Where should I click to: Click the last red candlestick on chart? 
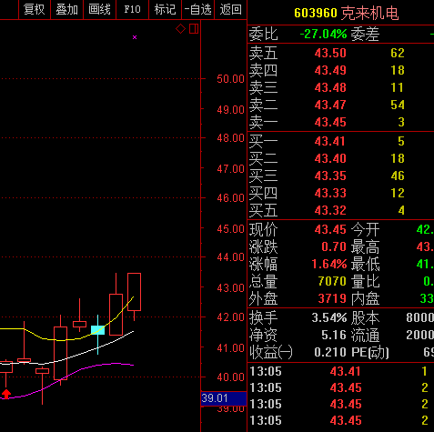click(x=134, y=296)
